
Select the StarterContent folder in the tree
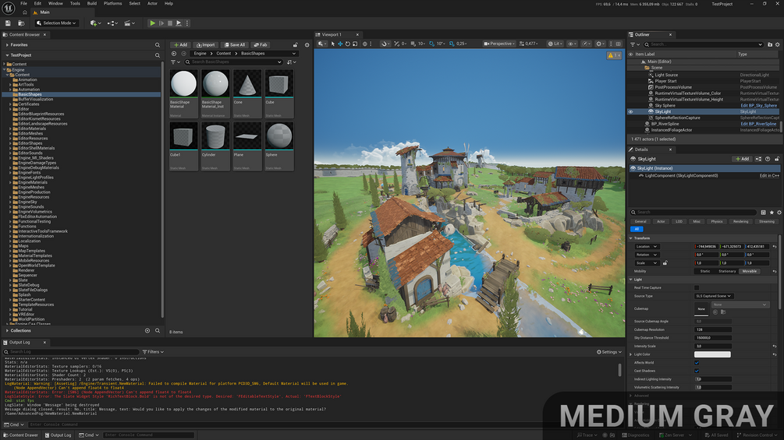tap(31, 300)
